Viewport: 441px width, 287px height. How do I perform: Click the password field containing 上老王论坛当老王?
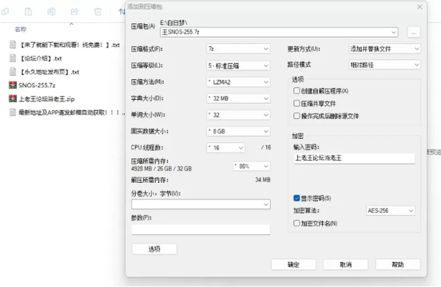(354, 158)
